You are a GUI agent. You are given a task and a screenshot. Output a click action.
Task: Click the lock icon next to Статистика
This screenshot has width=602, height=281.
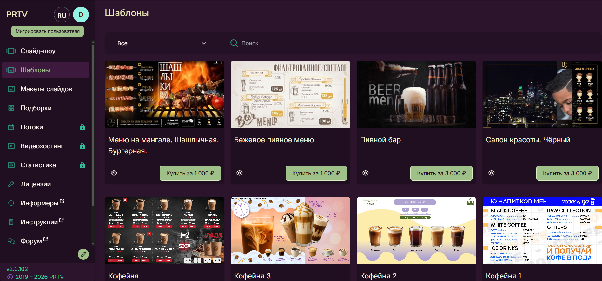point(82,165)
